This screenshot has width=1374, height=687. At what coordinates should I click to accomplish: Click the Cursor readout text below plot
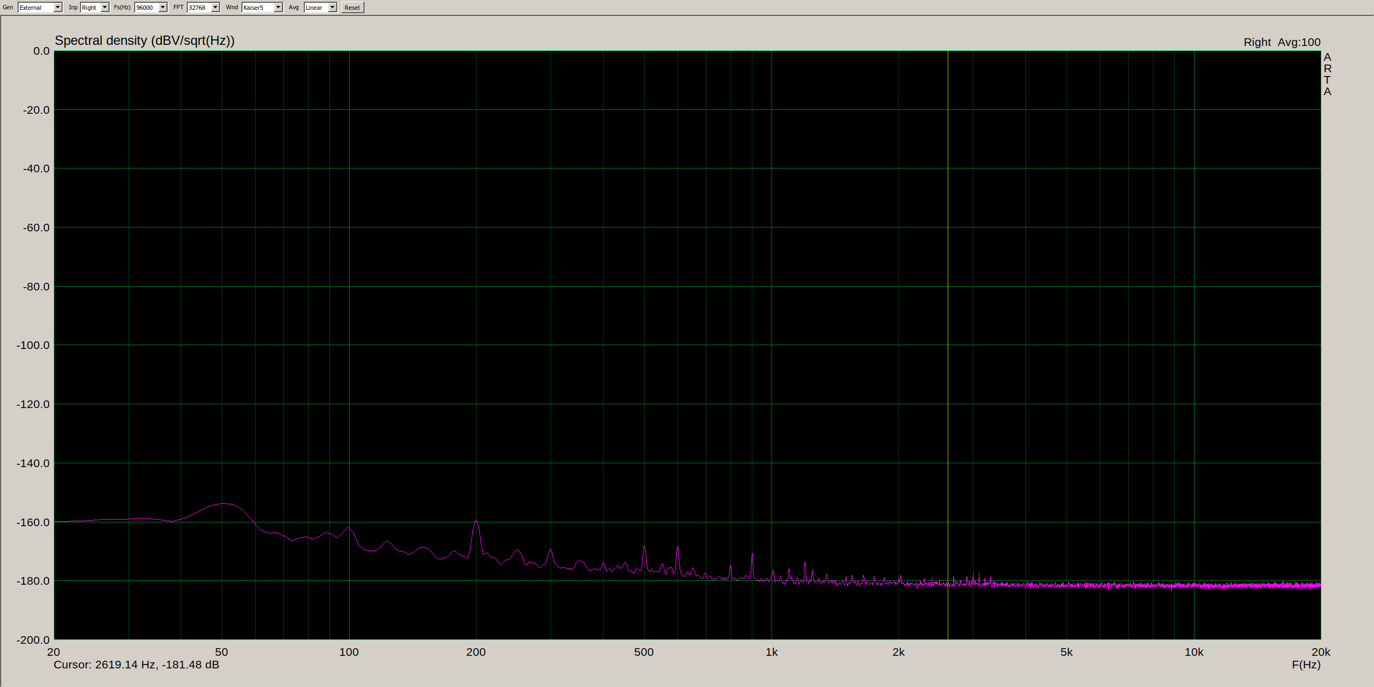coord(136,665)
